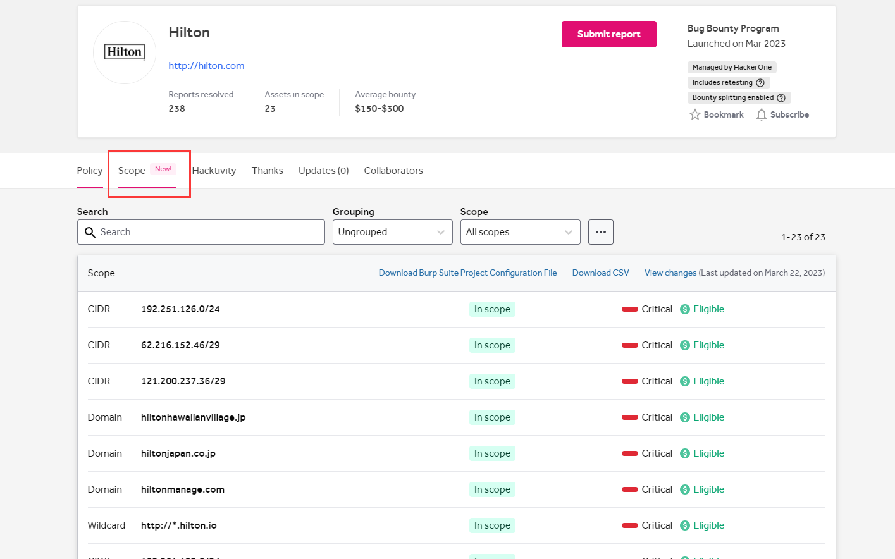Image resolution: width=895 pixels, height=559 pixels.
Task: Click the Submit report button
Action: click(608, 34)
